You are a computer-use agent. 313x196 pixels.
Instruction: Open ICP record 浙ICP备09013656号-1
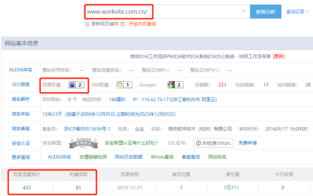(87, 129)
